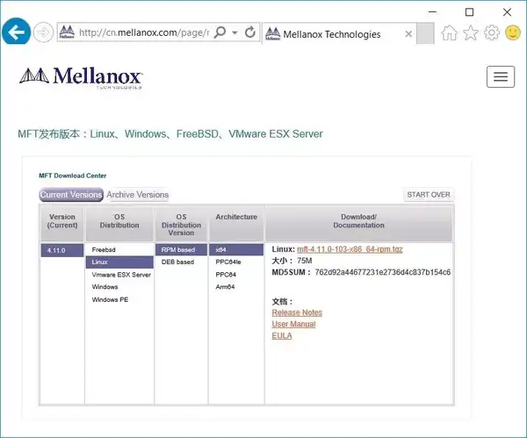Click the smiley feedback icon

(x=513, y=33)
